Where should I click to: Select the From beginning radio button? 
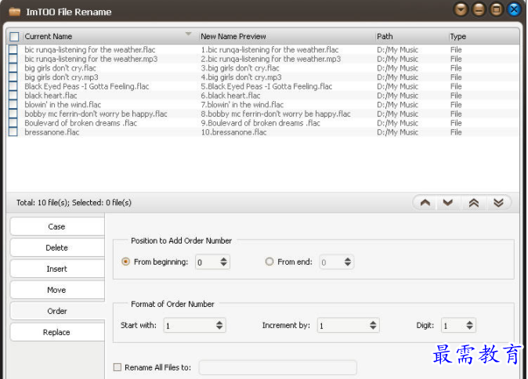125,262
